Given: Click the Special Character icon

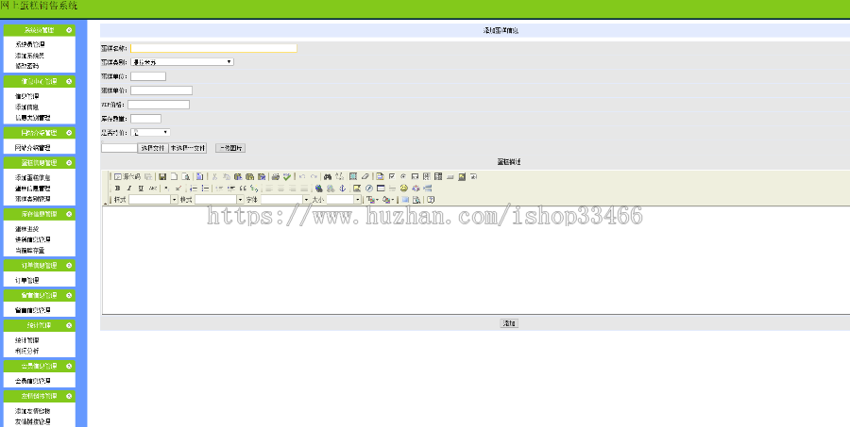Looking at the screenshot, I should point(416,189).
